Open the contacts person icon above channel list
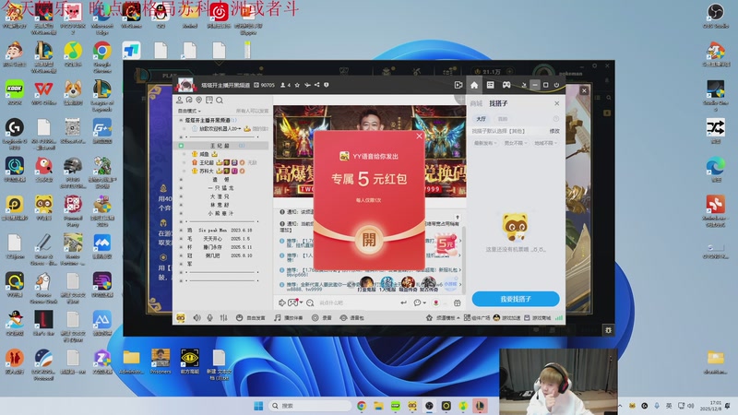The width and height of the screenshot is (738, 415). click(x=179, y=101)
